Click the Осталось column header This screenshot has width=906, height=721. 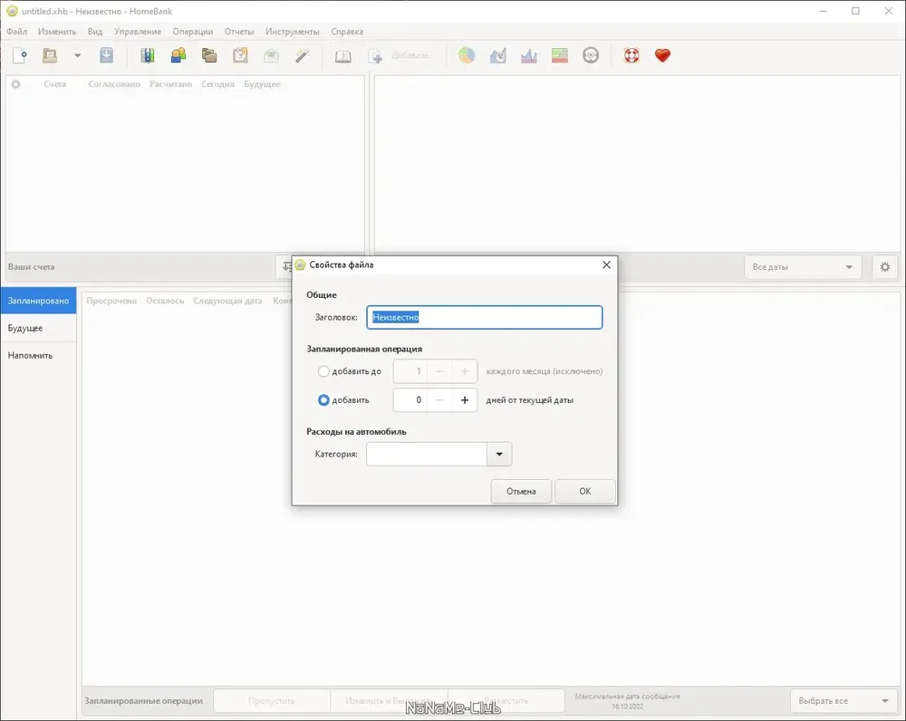point(165,301)
